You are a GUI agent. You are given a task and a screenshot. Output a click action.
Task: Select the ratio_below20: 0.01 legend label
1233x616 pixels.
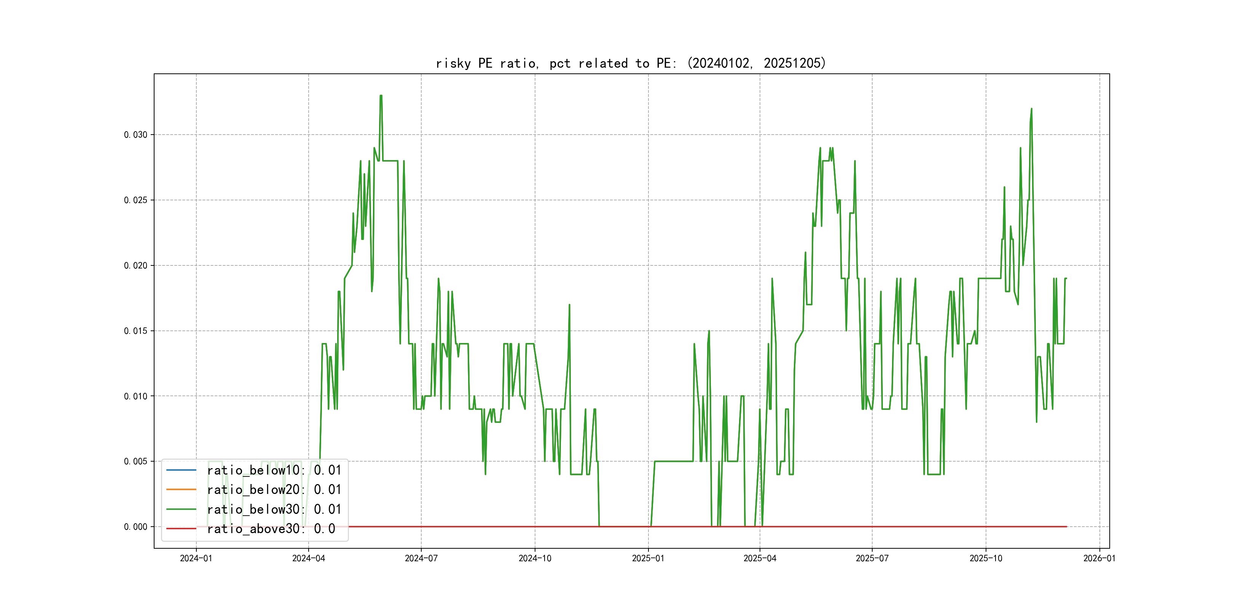click(274, 490)
